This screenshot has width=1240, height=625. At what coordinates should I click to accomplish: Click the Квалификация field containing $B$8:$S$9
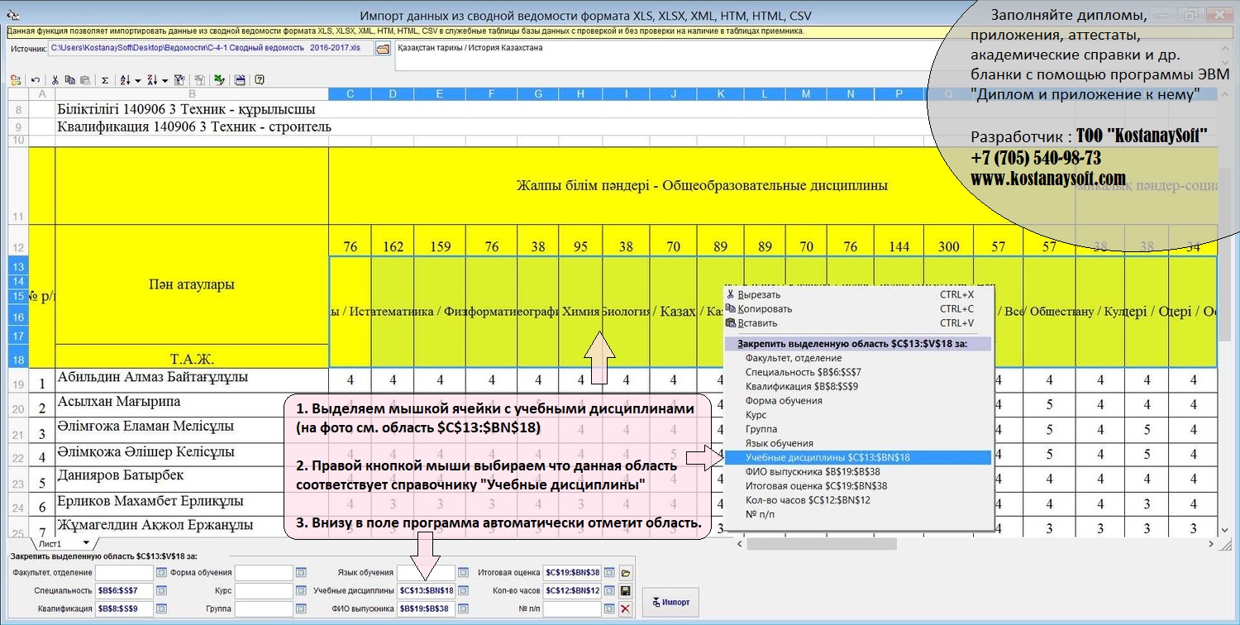pos(124,608)
